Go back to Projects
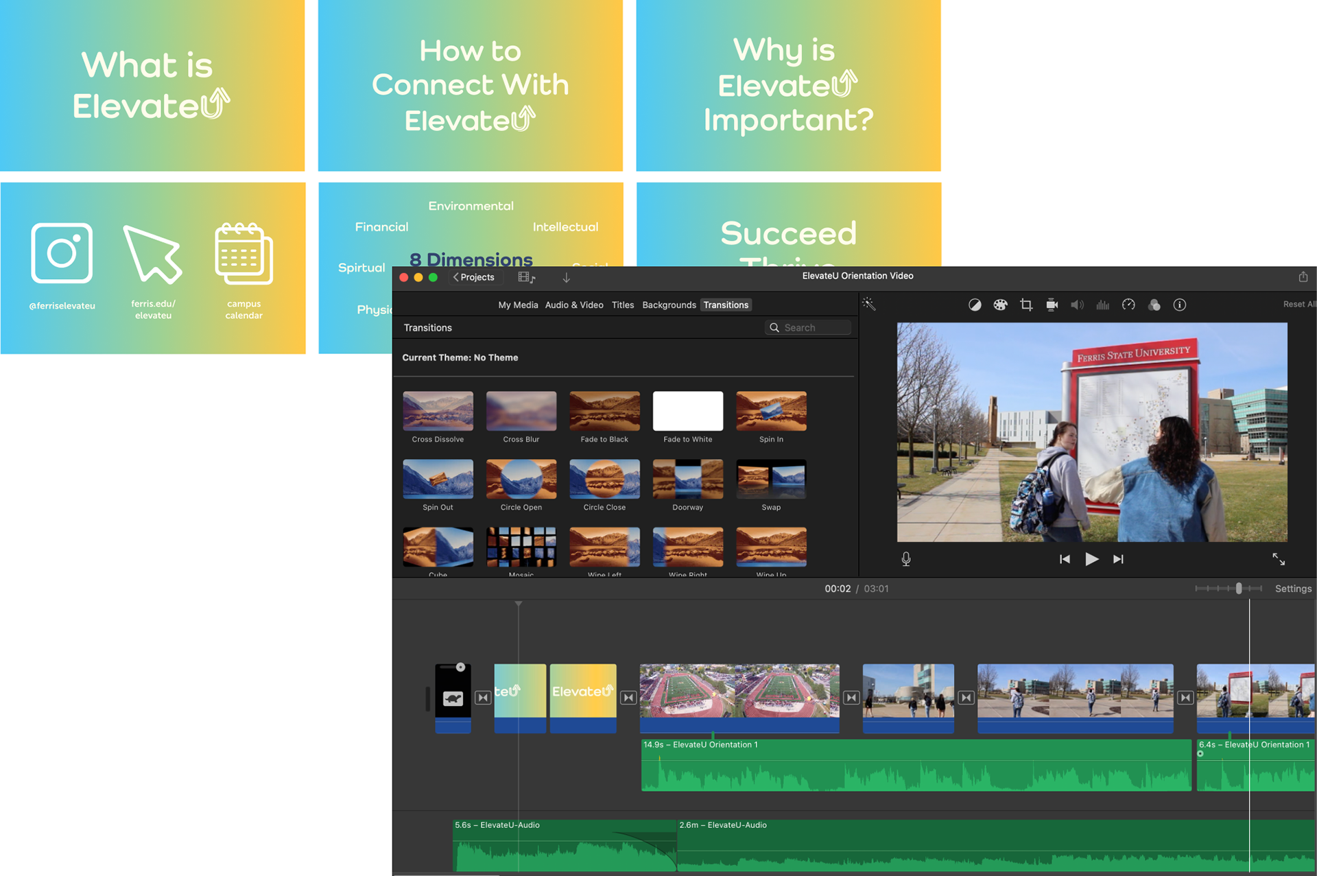The width and height of the screenshot is (1317, 876). (x=475, y=277)
